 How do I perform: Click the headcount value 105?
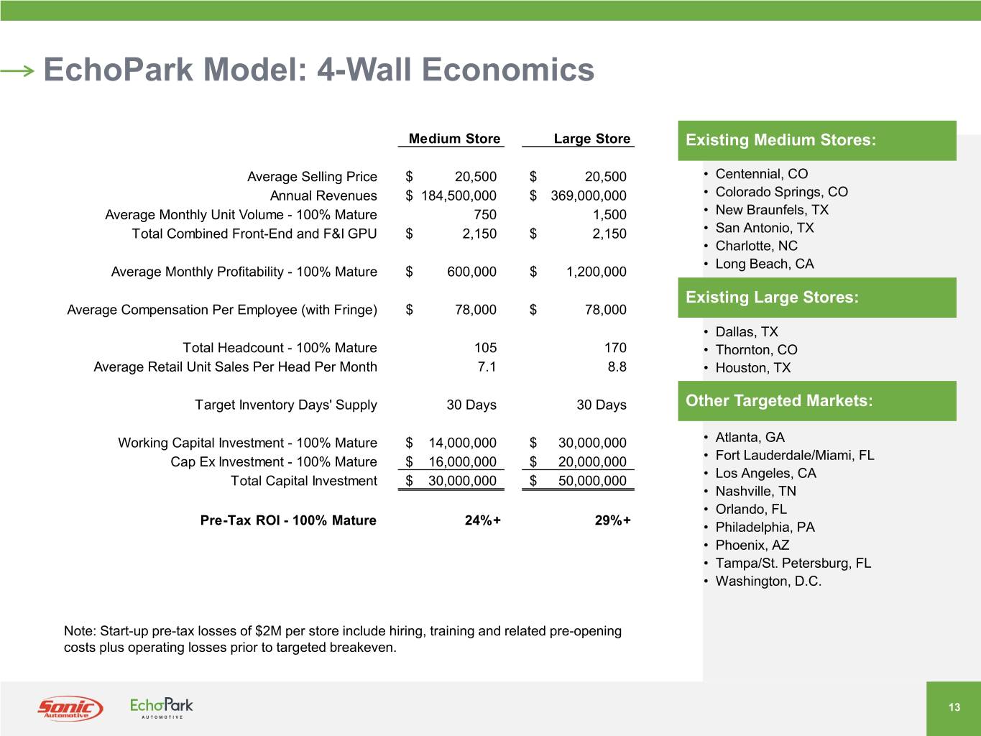tap(485, 348)
